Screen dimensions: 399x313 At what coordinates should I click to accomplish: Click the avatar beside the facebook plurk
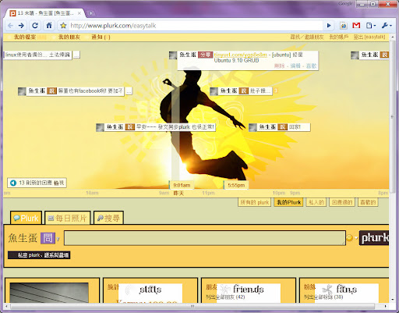[22, 91]
